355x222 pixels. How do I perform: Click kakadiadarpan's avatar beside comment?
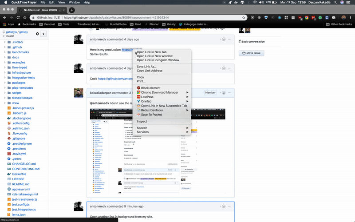79,93
